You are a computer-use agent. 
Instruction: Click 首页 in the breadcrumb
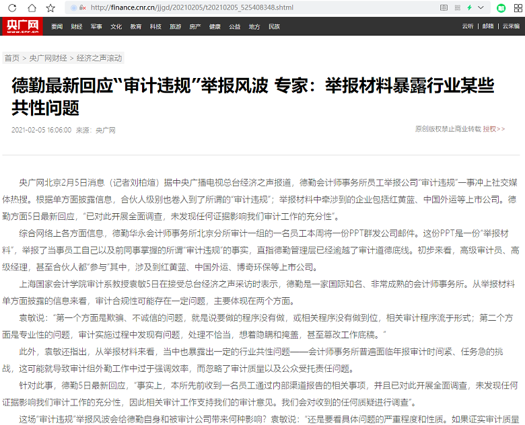[x=11, y=58]
